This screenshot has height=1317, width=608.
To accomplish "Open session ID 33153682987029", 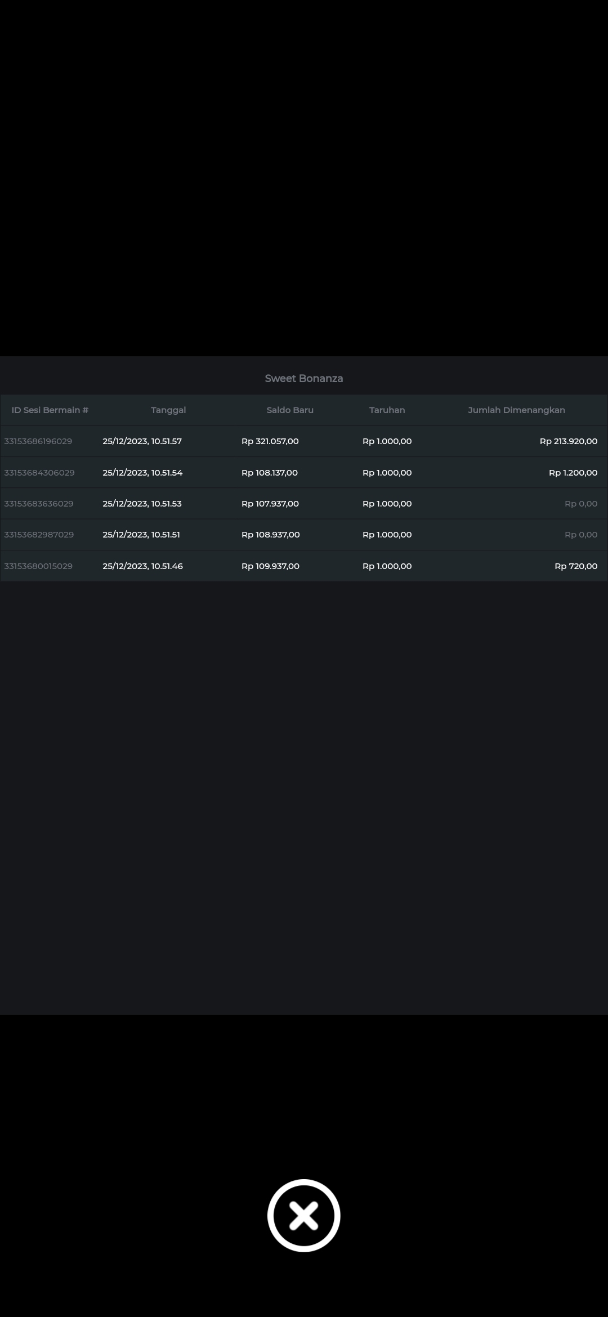I will pos(39,535).
